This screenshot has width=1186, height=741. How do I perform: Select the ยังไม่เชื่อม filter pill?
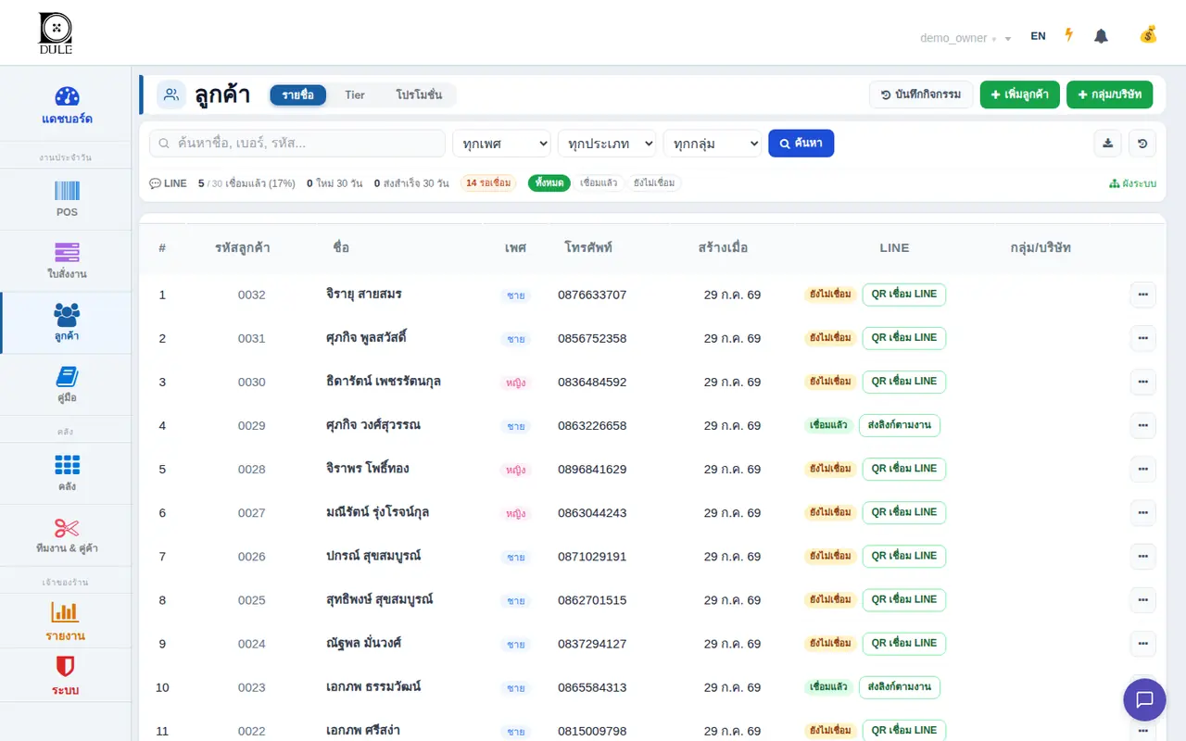tap(654, 183)
